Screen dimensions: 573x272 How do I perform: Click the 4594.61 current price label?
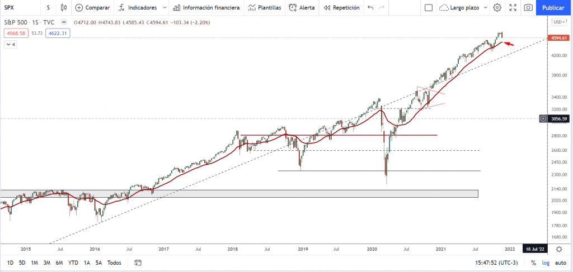coord(559,38)
